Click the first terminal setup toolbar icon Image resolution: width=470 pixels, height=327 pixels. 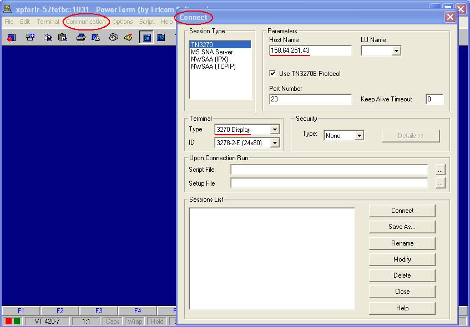(x=12, y=38)
